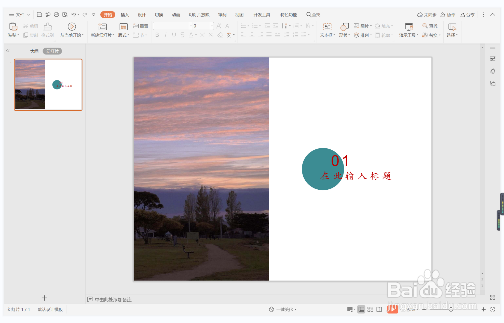Switch to slide sorter view icon
This screenshot has width=504, height=323.
click(370, 309)
